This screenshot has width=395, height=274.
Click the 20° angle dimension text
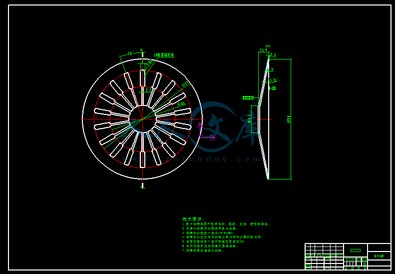(x=130, y=53)
